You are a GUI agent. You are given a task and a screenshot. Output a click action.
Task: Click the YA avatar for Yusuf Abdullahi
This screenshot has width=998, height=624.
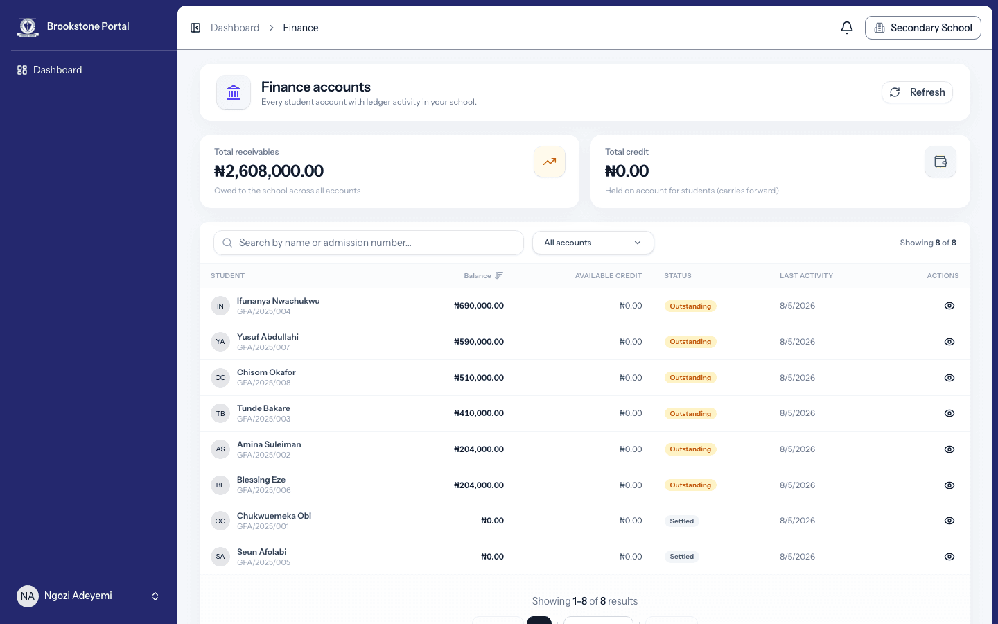tap(220, 342)
